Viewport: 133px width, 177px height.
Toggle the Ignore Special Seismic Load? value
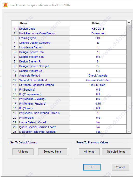click(98, 127)
